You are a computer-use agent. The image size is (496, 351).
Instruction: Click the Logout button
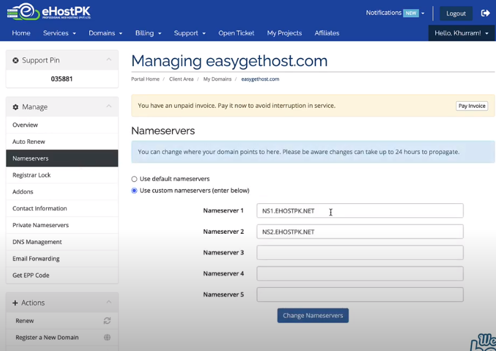(x=456, y=13)
